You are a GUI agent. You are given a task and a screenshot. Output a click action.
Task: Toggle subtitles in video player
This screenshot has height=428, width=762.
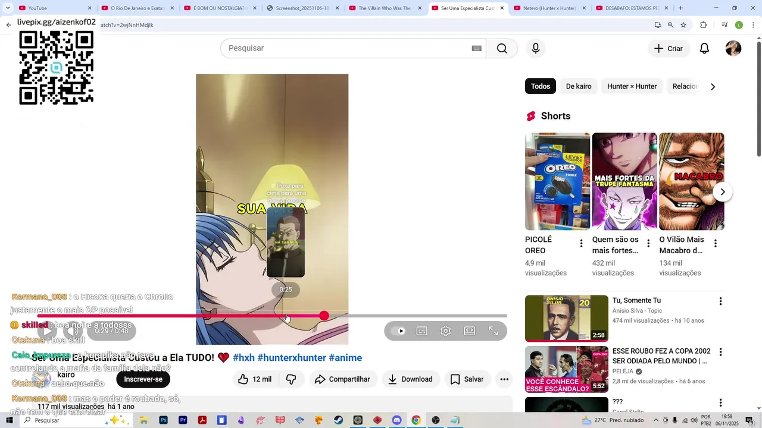[422, 331]
